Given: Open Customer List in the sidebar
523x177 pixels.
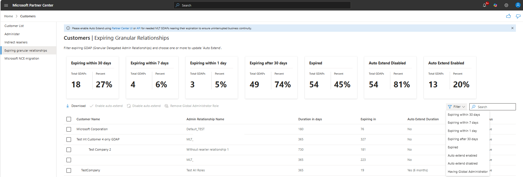Looking at the screenshot, I should pyautogui.click(x=14, y=26).
